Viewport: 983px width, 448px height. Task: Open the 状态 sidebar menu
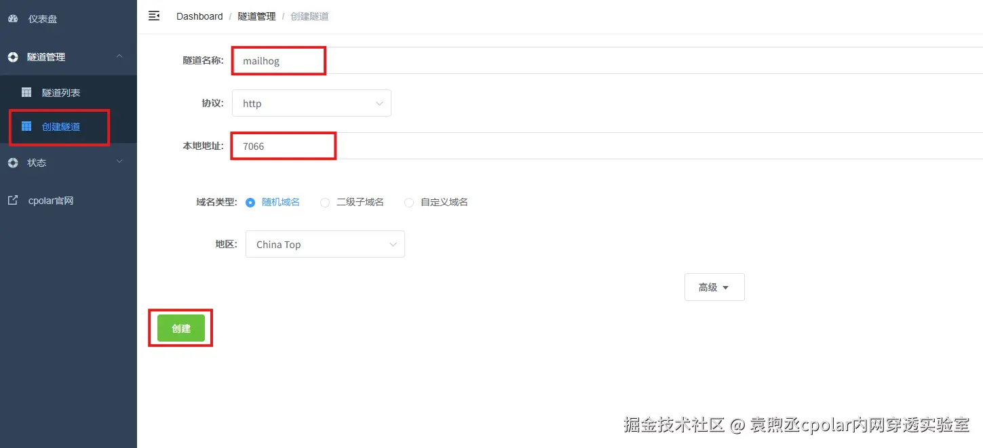[69, 163]
